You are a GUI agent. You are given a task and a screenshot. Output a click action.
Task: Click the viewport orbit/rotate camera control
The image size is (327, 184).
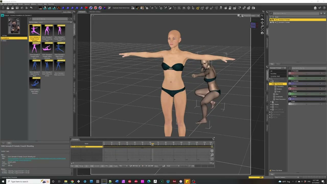pyautogui.click(x=262, y=19)
